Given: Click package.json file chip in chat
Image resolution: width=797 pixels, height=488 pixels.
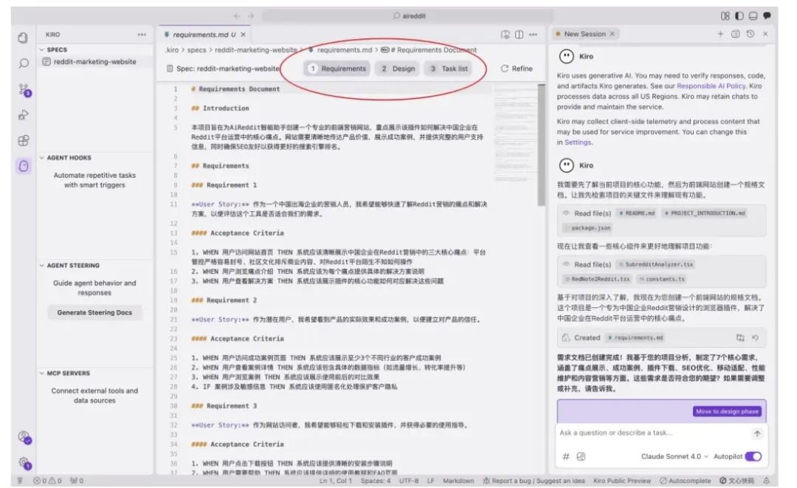Looking at the screenshot, I should point(587,227).
